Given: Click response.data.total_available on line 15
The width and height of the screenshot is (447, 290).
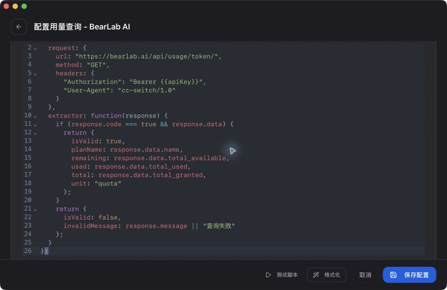Looking at the screenshot, I should pos(169,158).
